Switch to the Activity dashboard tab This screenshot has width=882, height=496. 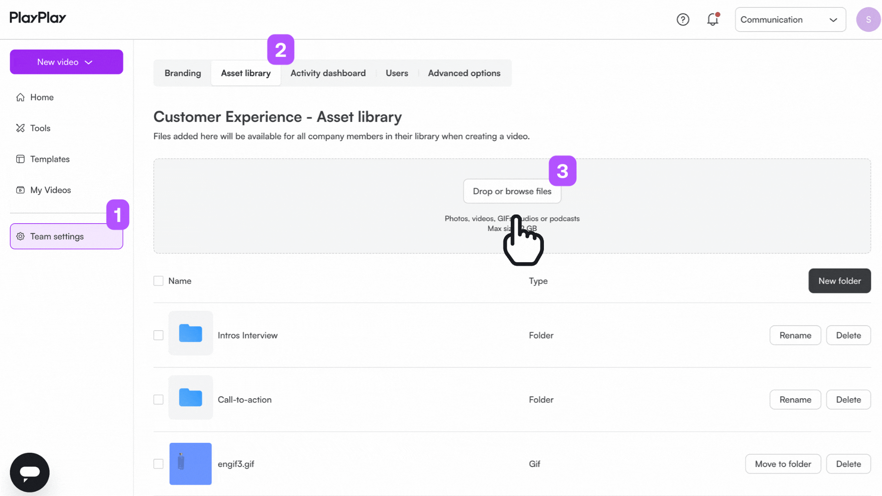328,73
